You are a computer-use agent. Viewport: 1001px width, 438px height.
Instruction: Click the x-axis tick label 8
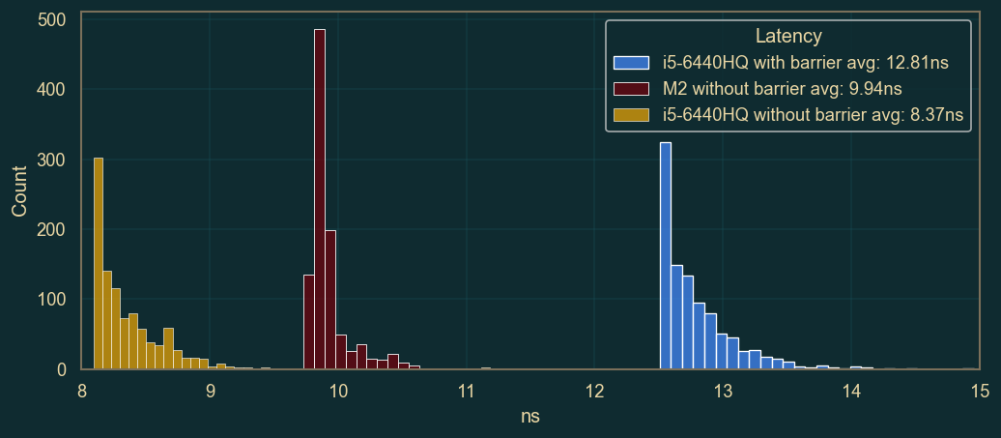82,390
